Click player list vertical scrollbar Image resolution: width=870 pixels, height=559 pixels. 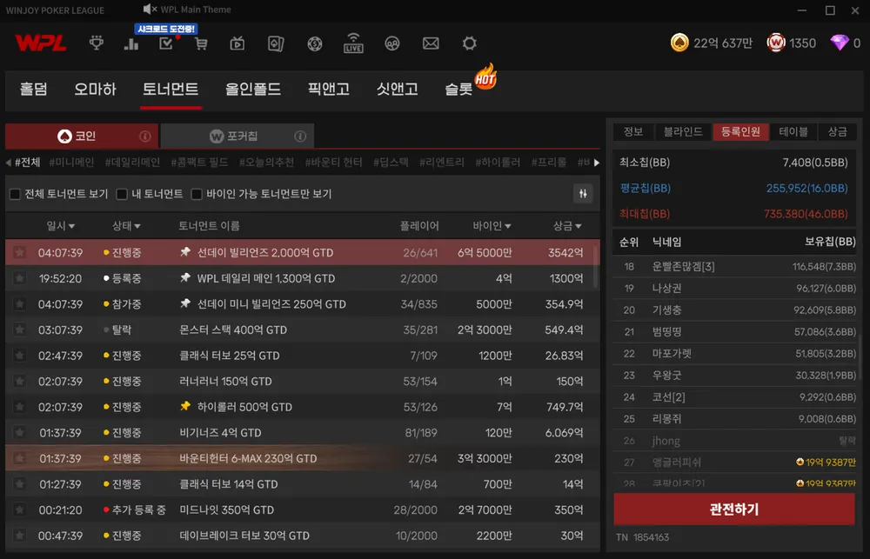click(x=859, y=357)
